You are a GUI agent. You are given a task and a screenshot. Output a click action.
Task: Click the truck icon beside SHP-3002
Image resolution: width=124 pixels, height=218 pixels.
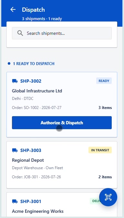point(15,81)
